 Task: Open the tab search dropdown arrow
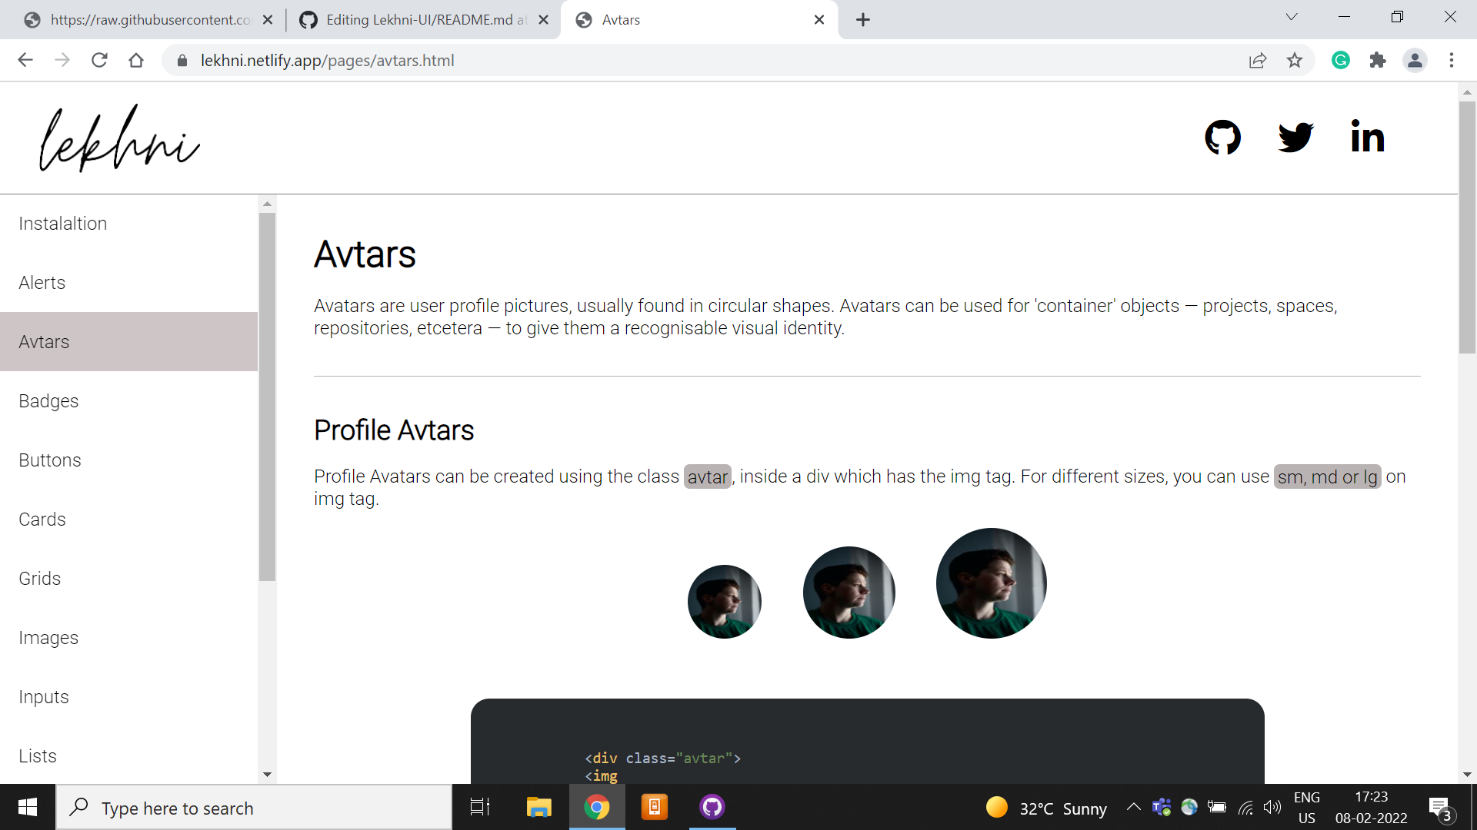coord(1292,17)
